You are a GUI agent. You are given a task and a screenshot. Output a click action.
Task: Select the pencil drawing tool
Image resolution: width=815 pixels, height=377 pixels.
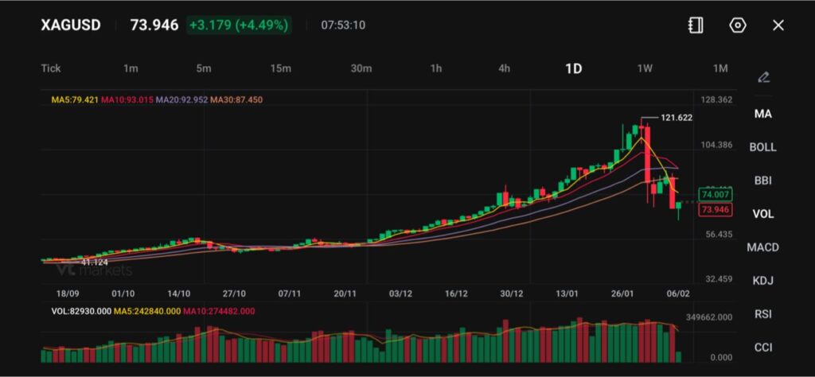[x=763, y=77]
